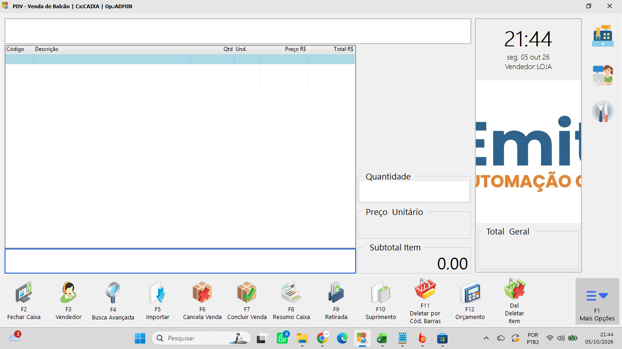Select the attendant chat sidebar icon
Viewport: 622px width, 349px height.
603,74
